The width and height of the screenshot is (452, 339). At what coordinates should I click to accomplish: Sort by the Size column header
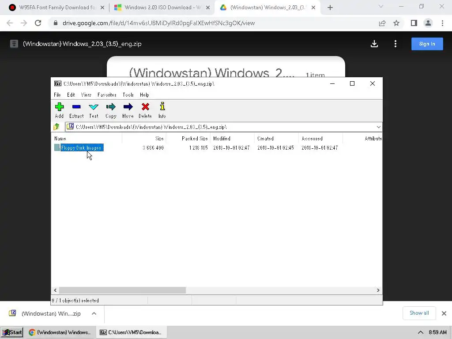click(144, 138)
